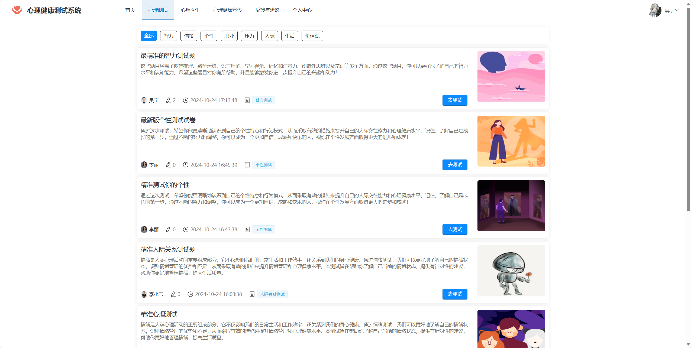Click the heart logo icon
This screenshot has height=348, width=691.
tap(17, 10)
